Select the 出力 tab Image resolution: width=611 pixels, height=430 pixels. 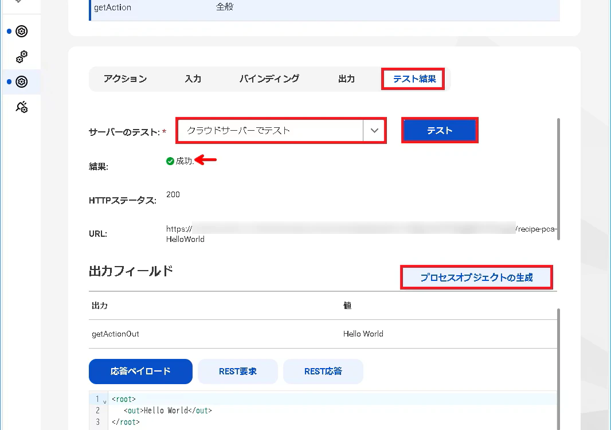pyautogui.click(x=346, y=79)
